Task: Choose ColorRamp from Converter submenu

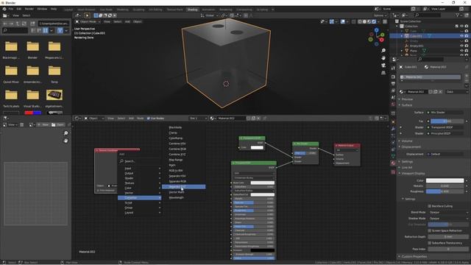Action: pos(175,138)
